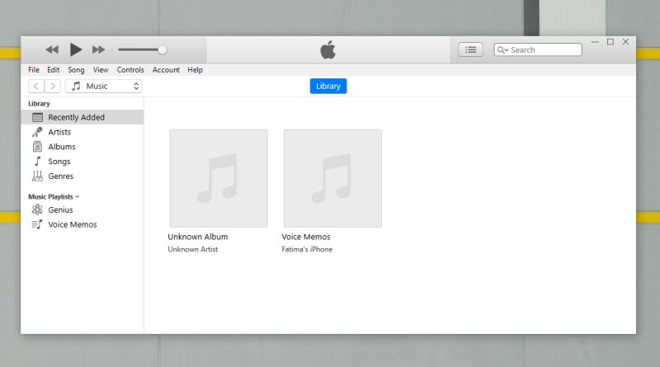Open the Help menu
Viewport: 660px width, 367px height.
pos(195,70)
